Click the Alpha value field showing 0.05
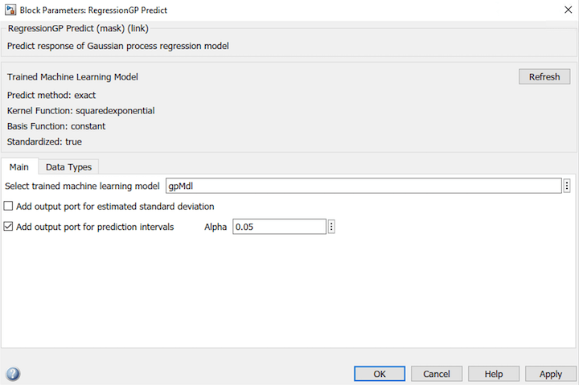579x385 pixels. click(280, 227)
